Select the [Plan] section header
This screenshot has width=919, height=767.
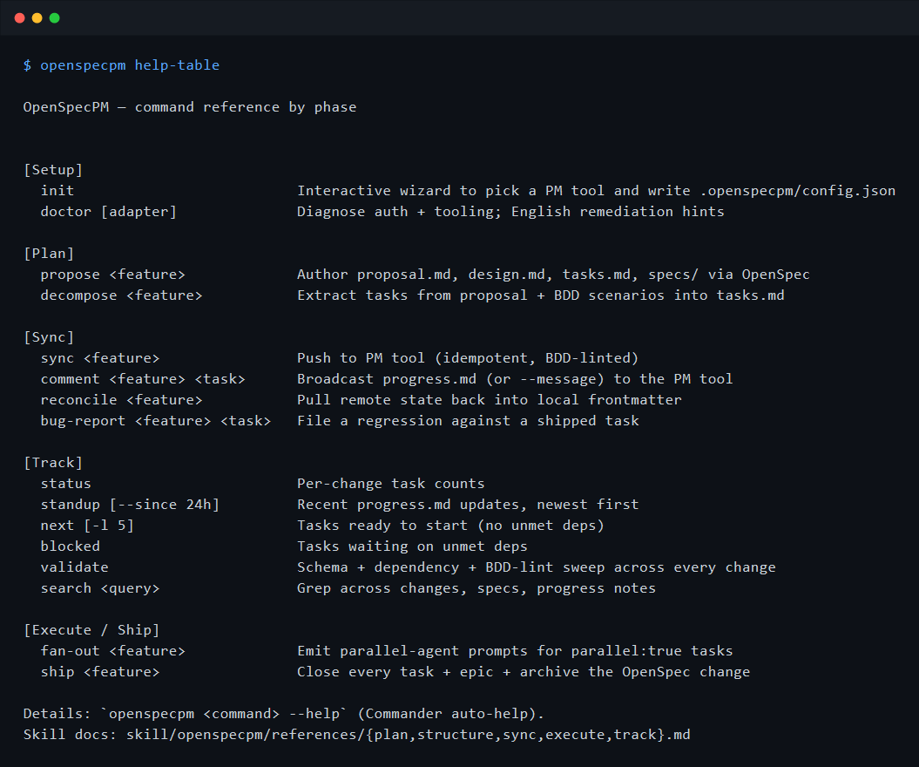49,254
